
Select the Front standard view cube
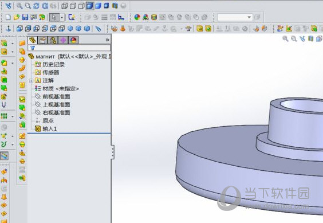(x=19, y=29)
